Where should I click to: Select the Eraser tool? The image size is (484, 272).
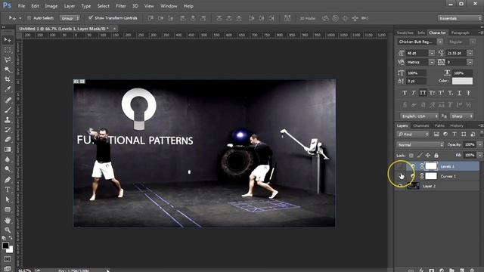tap(8, 139)
